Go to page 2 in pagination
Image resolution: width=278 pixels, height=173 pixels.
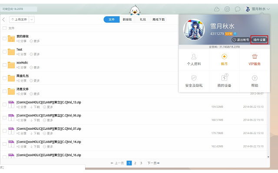(x=135, y=163)
